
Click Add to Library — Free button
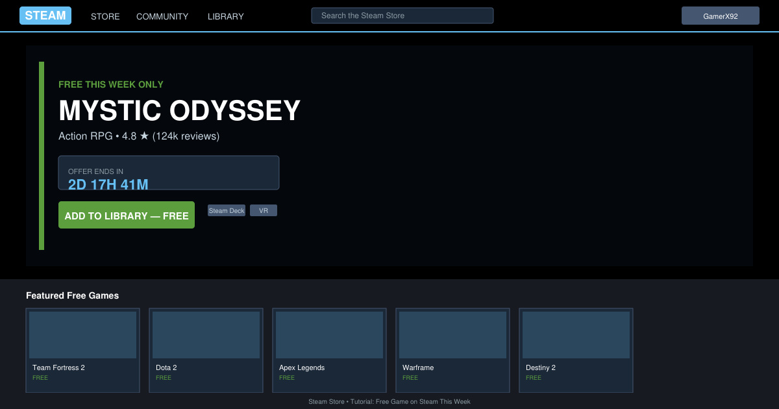point(127,215)
